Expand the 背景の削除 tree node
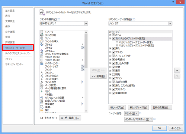Image resolution: width=186 pixels, height=134 pixels. tap(110, 93)
